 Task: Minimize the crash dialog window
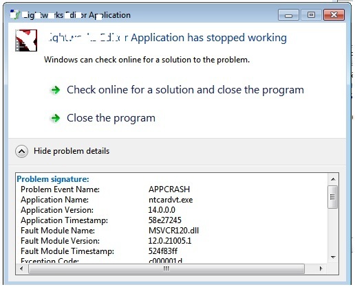[x=288, y=15]
